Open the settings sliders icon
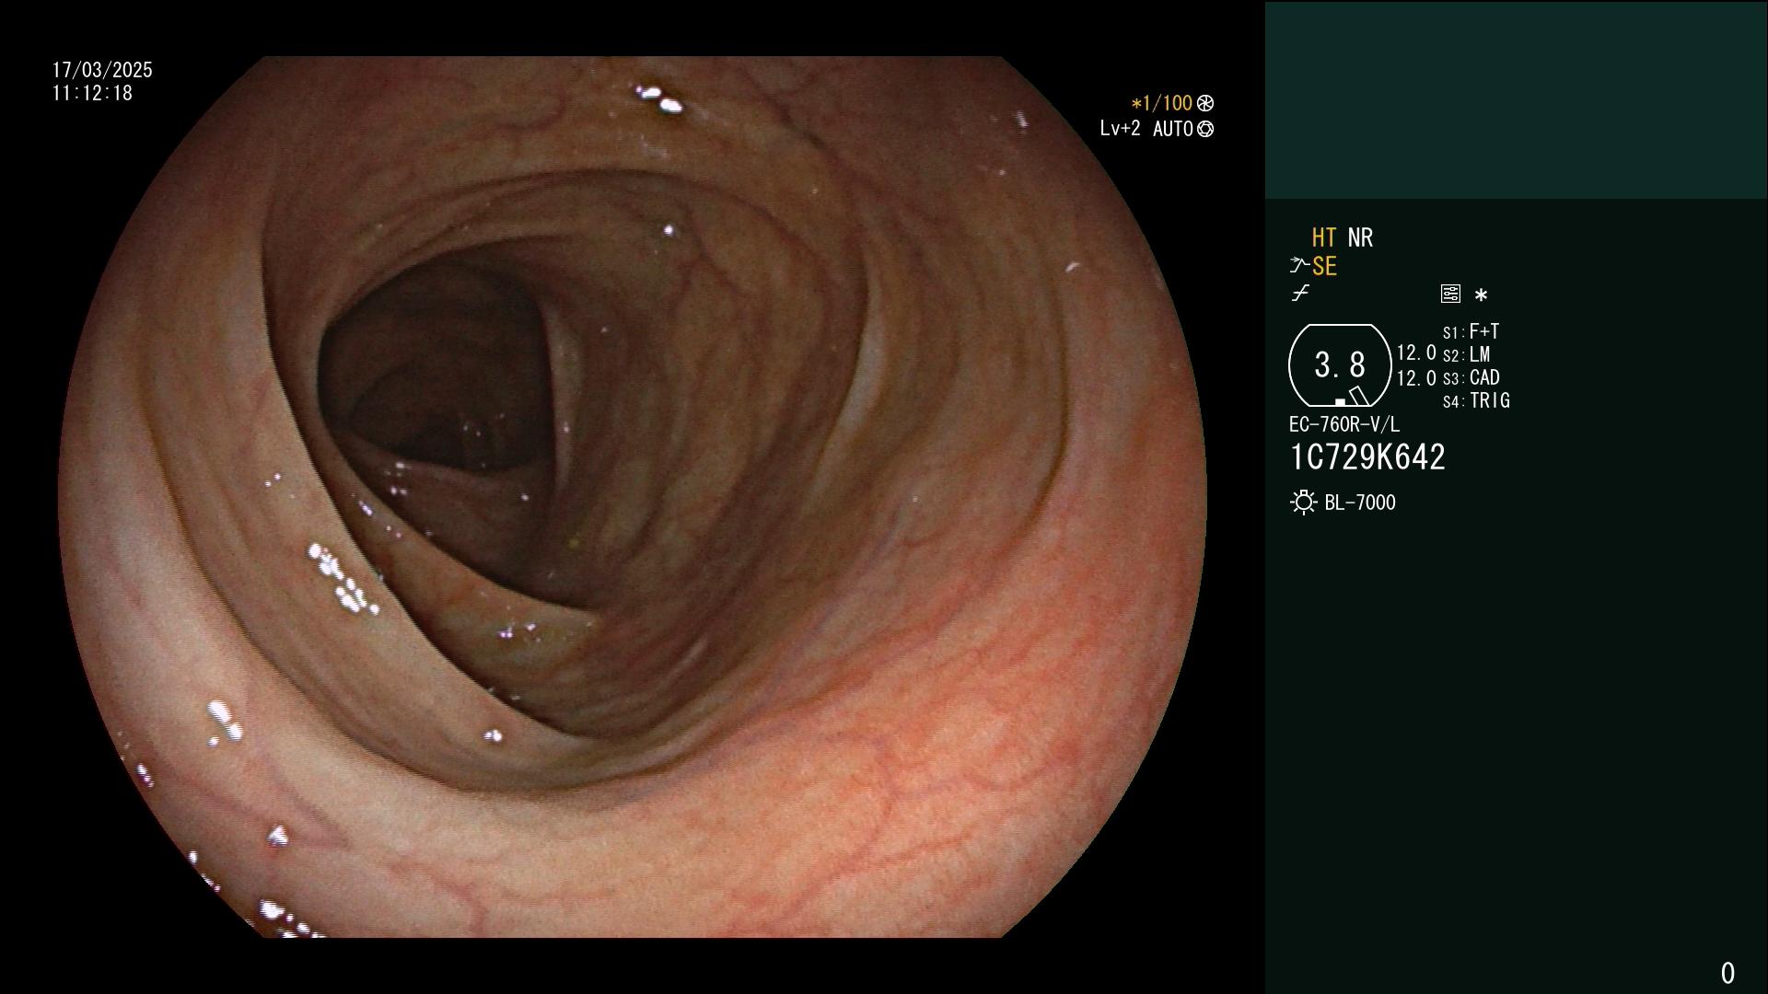 pos(1450,294)
